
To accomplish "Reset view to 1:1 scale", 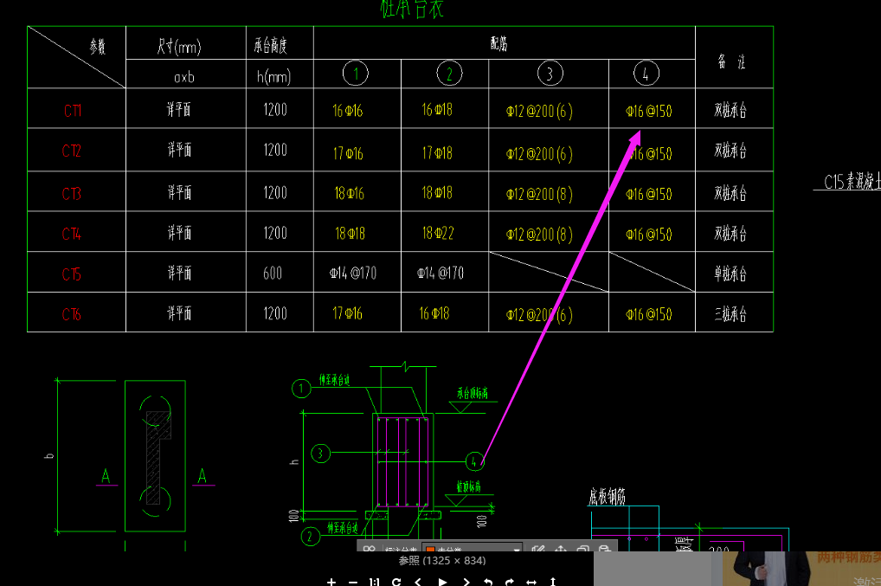I will click(x=375, y=582).
